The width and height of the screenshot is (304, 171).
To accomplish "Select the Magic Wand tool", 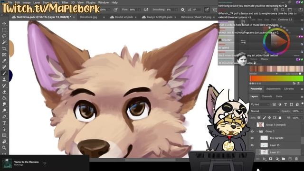I will (x=4, y=42).
